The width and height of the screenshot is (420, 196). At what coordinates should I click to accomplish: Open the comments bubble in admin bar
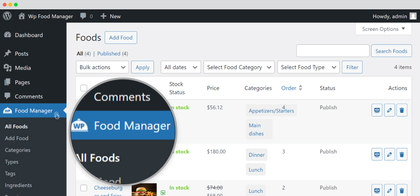tap(84, 16)
